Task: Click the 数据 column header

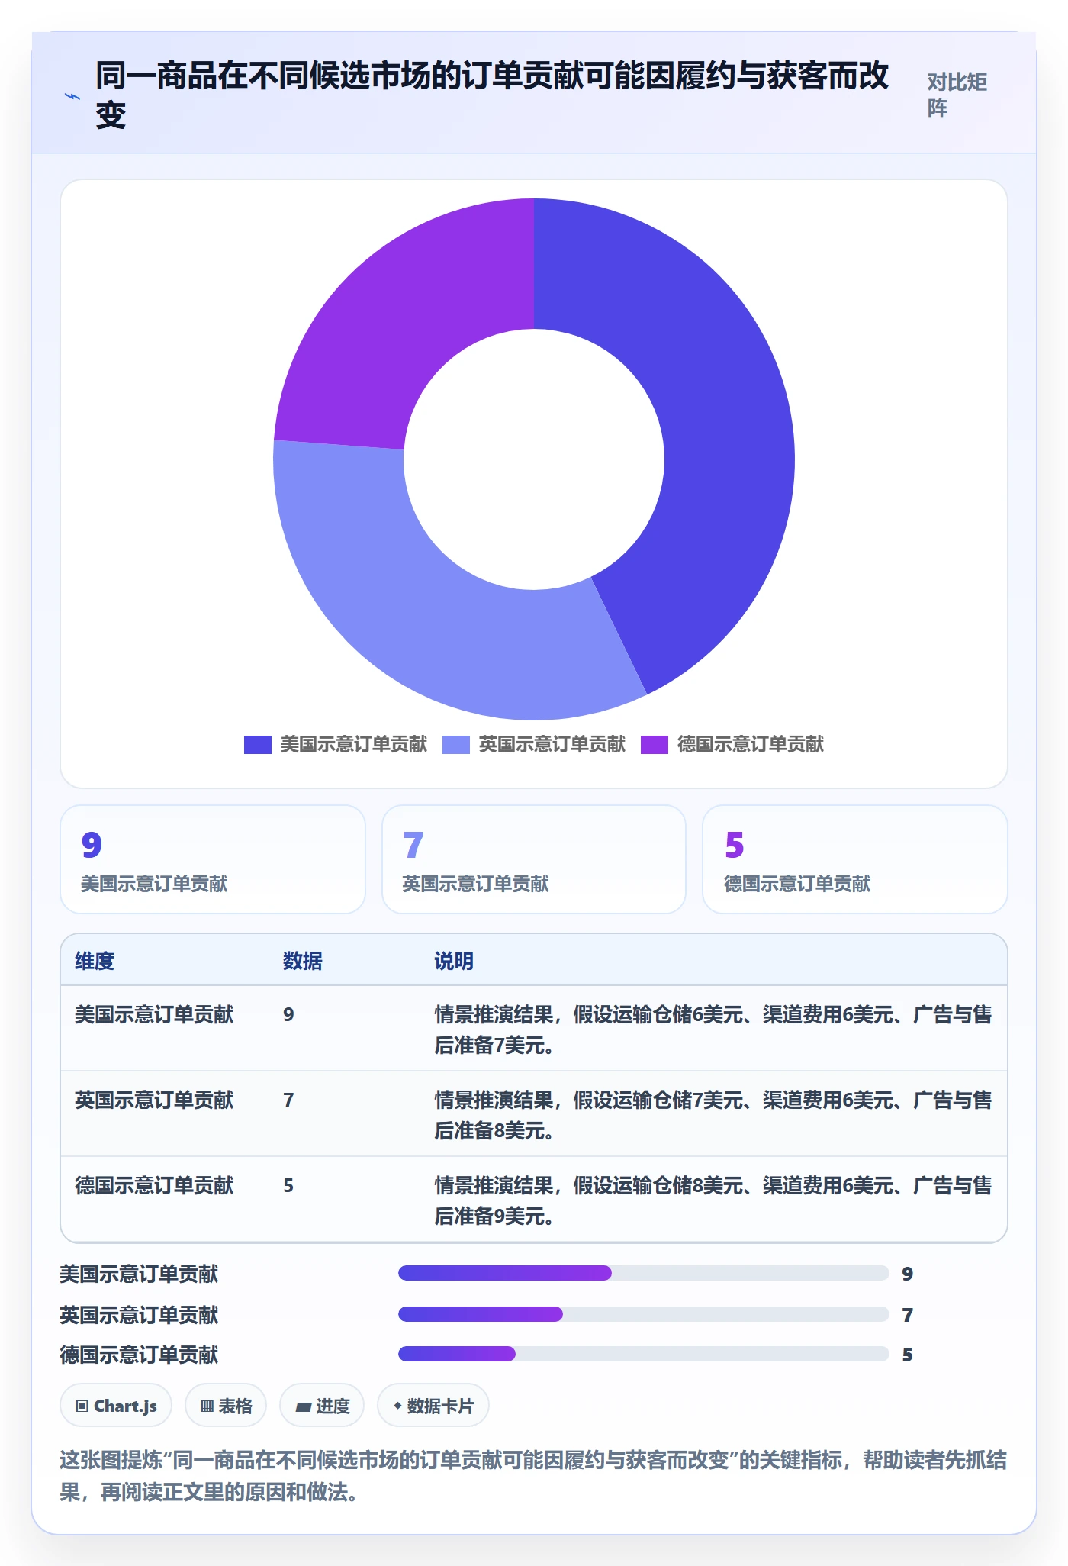Action: [303, 961]
